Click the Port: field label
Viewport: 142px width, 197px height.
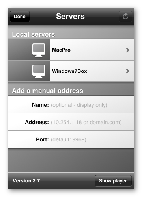tap(42, 139)
